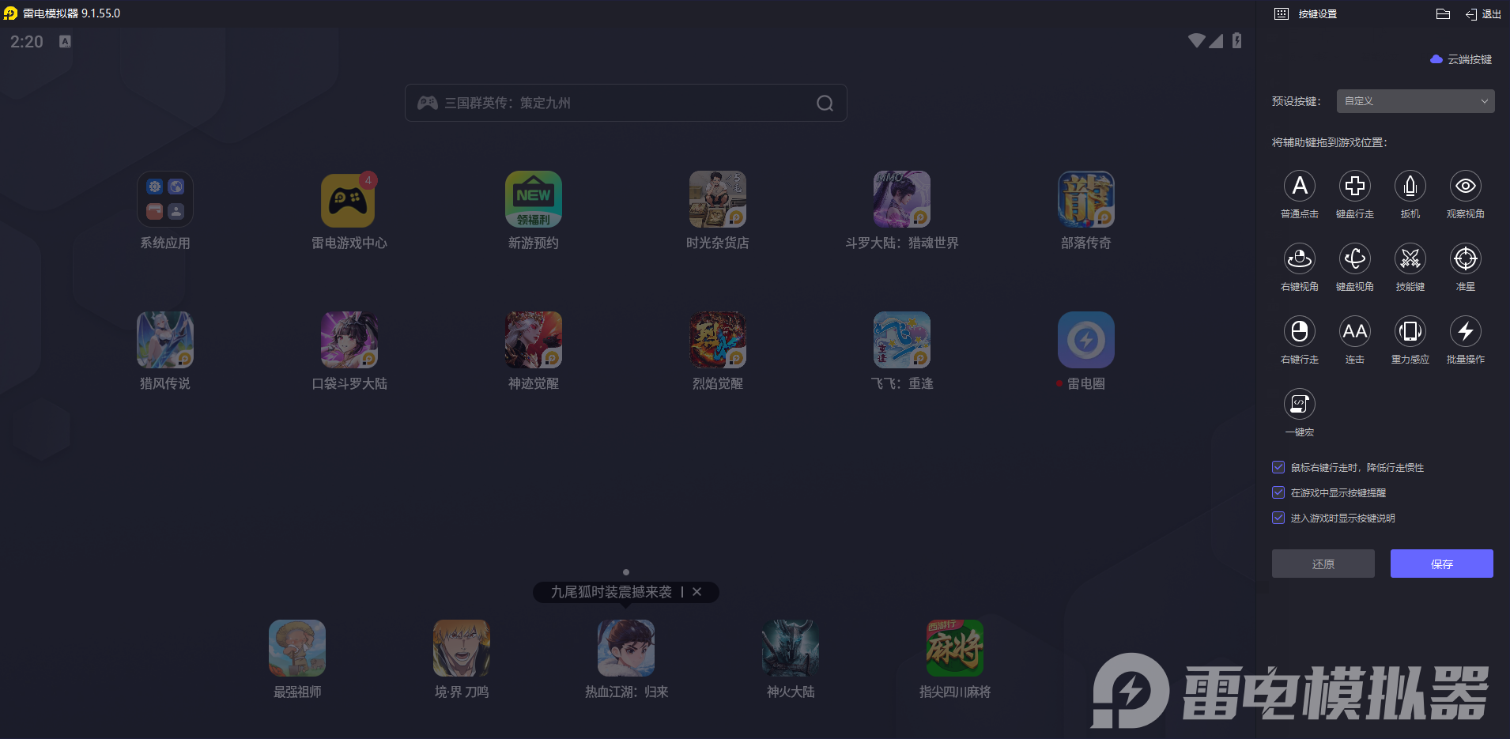The image size is (1510, 739).
Task: Click the Wi-Fi status icon
Action: (1196, 40)
